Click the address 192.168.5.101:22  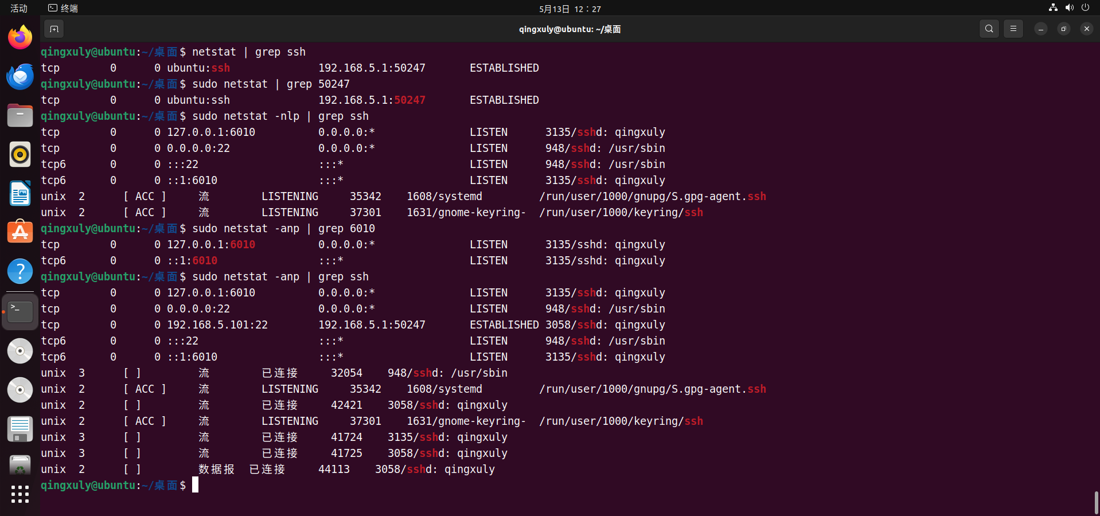217,325
